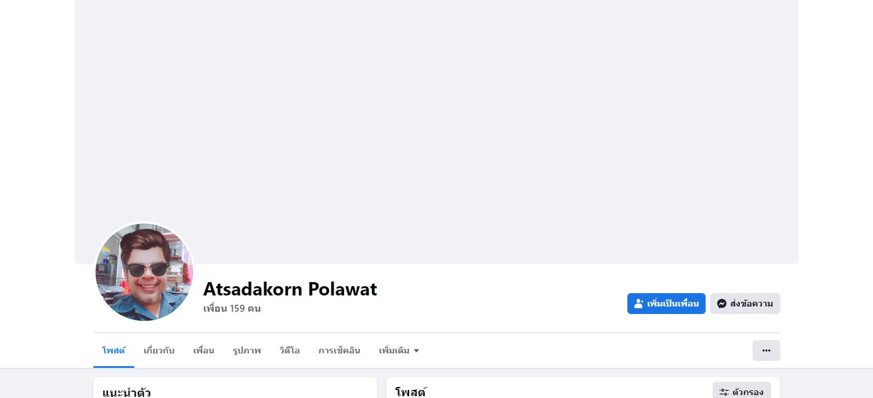Click the เพิ่มเป็นเพื่อน button text
Viewport: 873px width, 398px height.
point(673,304)
